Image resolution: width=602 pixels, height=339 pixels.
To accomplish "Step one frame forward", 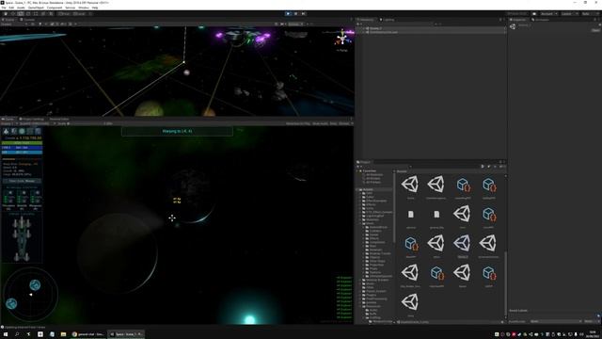I will [303, 14].
